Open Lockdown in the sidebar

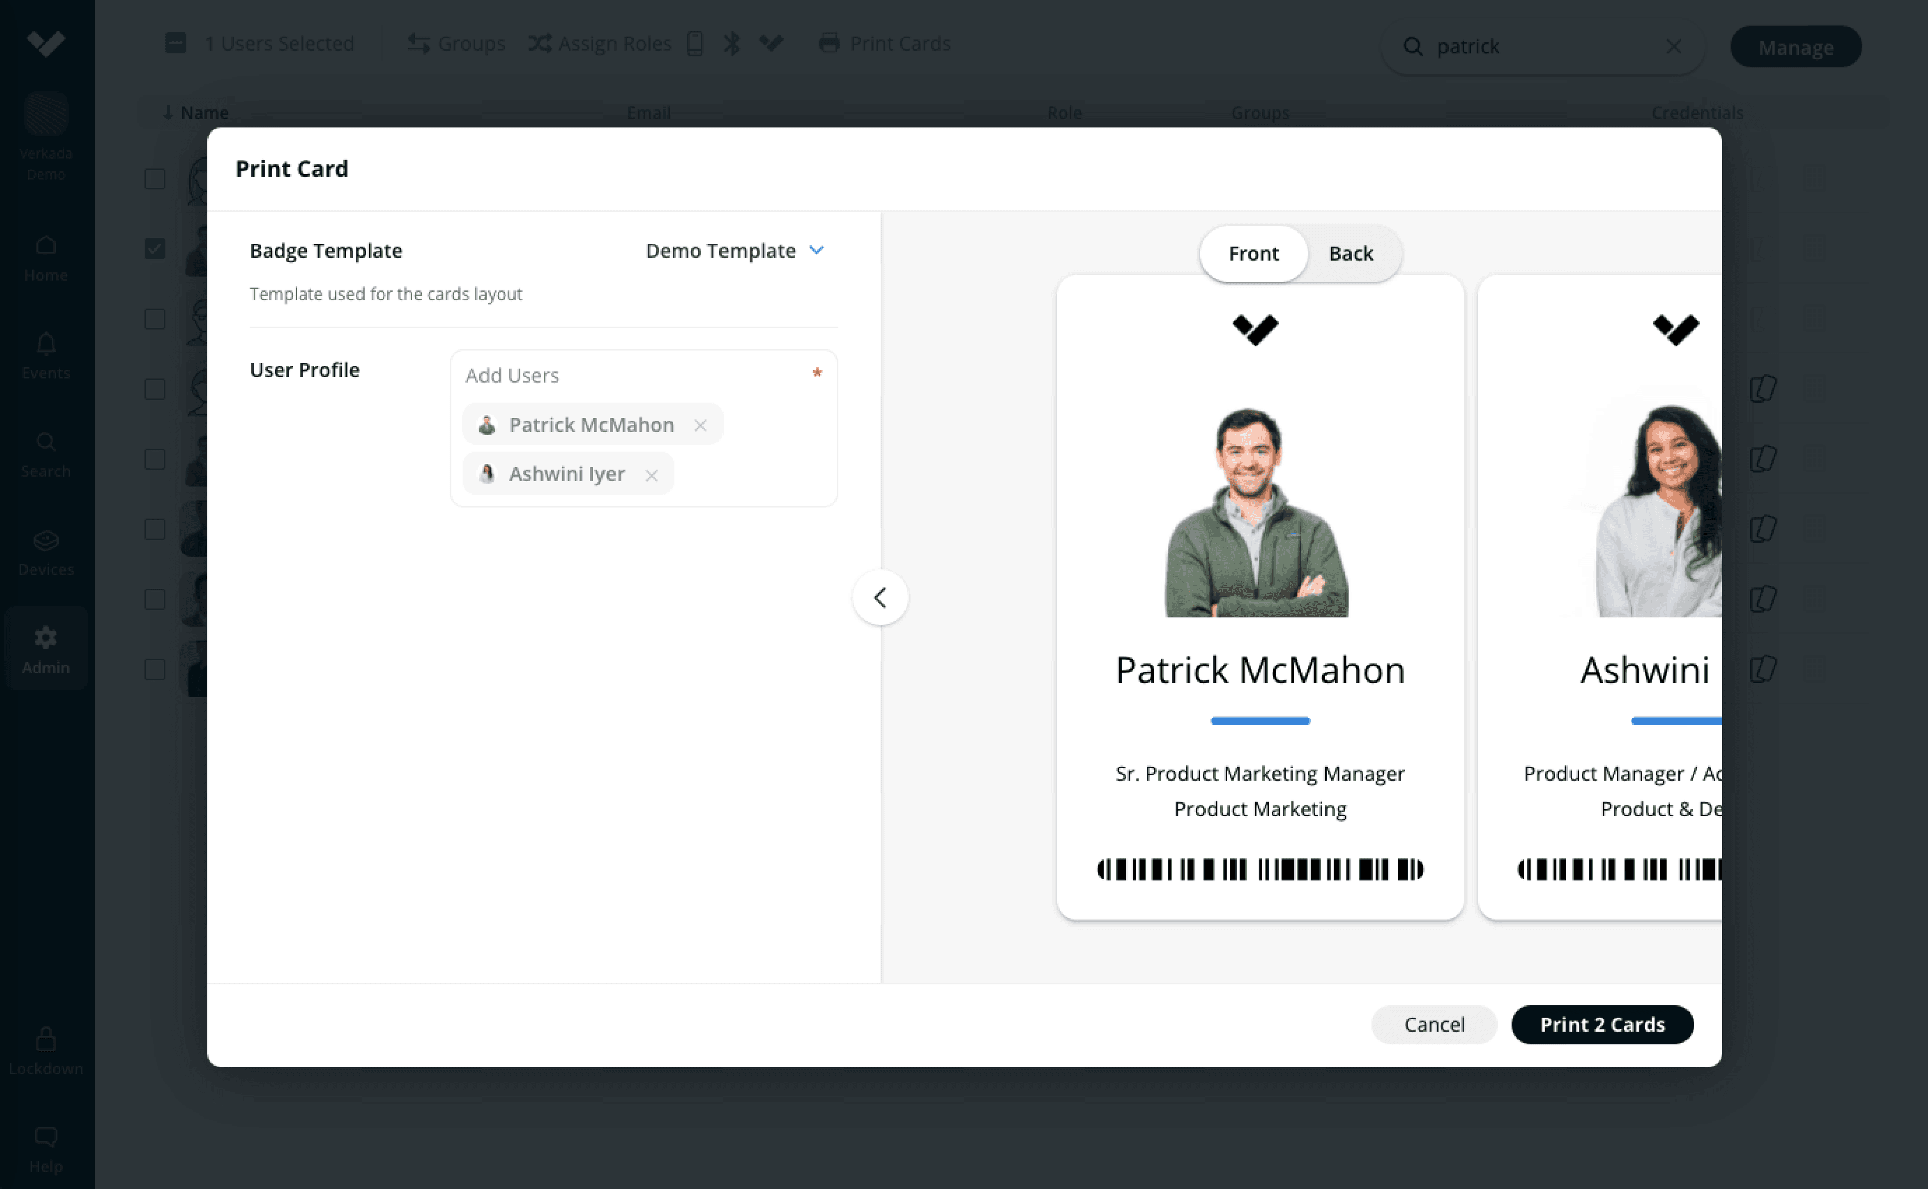(46, 1050)
